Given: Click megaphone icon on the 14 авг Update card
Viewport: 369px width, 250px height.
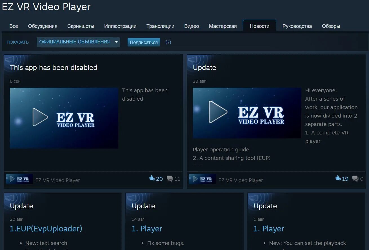Looking at the screenshot, I should [132, 198].
